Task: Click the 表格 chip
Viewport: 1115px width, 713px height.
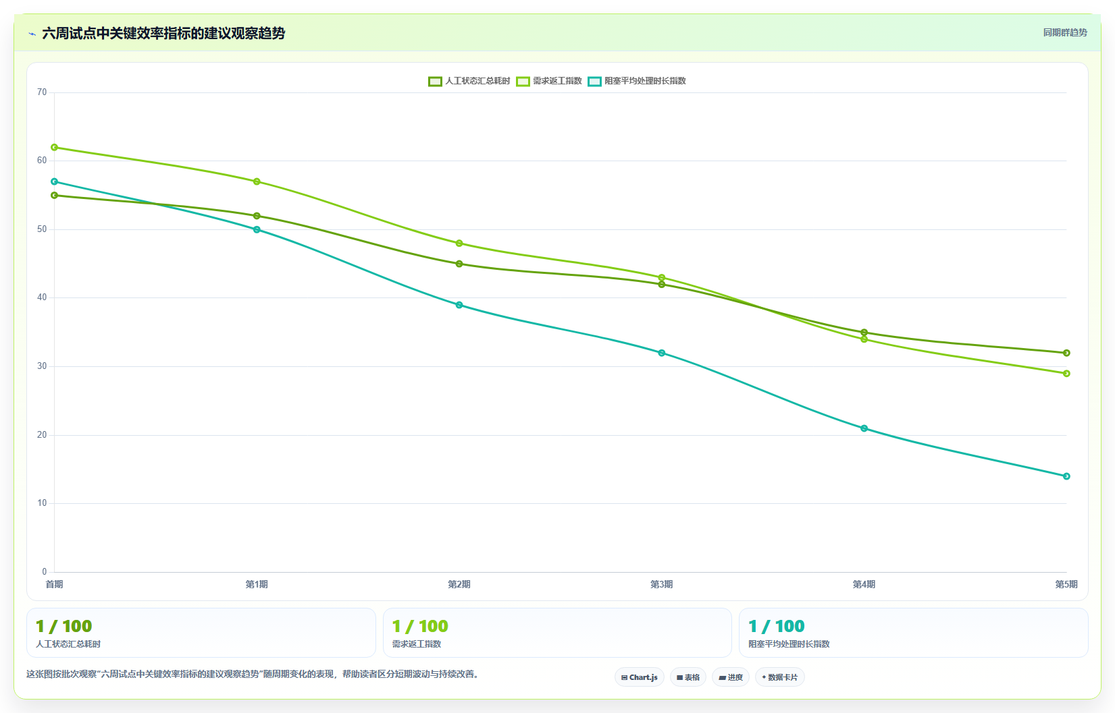Action: (x=688, y=677)
